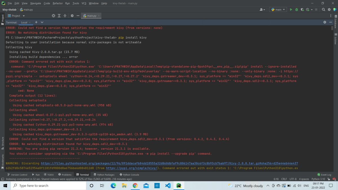The image size is (338, 190).
Task: Open the 4 spaces indent selector
Action: click(x=304, y=179)
